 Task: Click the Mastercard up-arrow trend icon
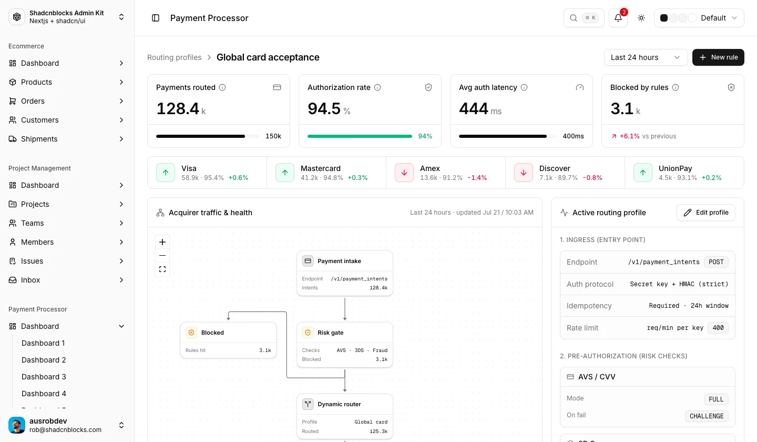285,173
